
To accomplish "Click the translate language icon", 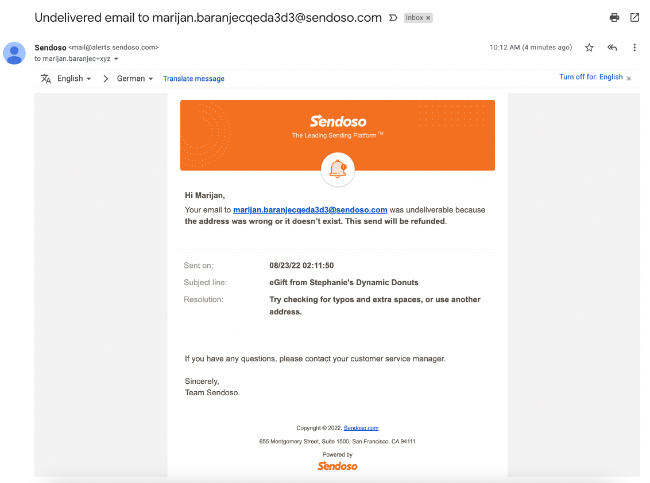I will click(x=45, y=78).
